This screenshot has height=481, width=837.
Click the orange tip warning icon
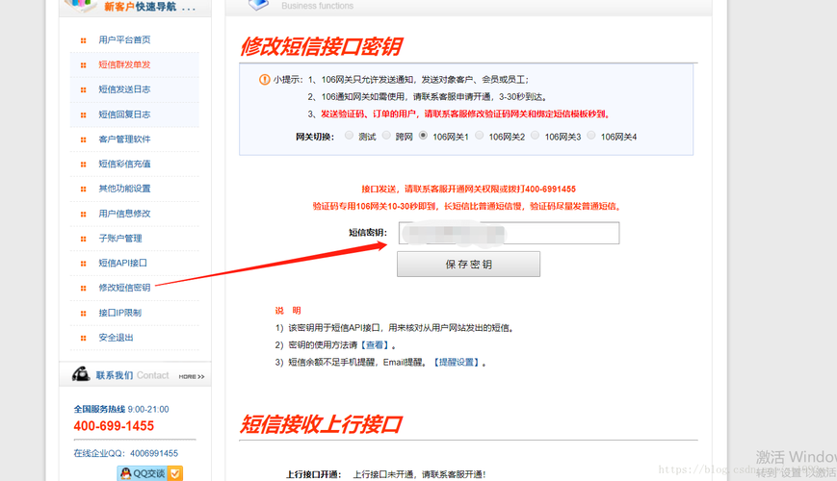coord(264,80)
